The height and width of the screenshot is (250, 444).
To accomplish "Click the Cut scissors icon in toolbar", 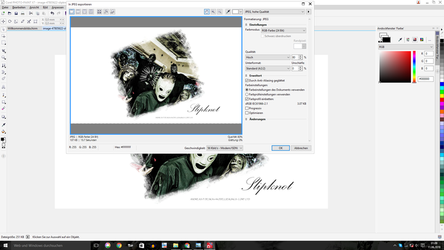I will tap(31, 13).
